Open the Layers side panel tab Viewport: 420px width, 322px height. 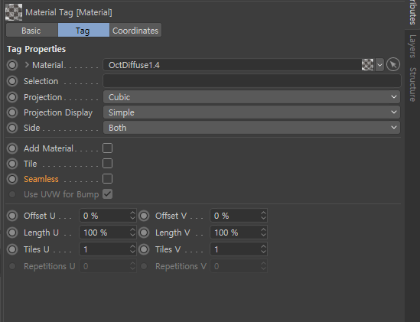[412, 47]
